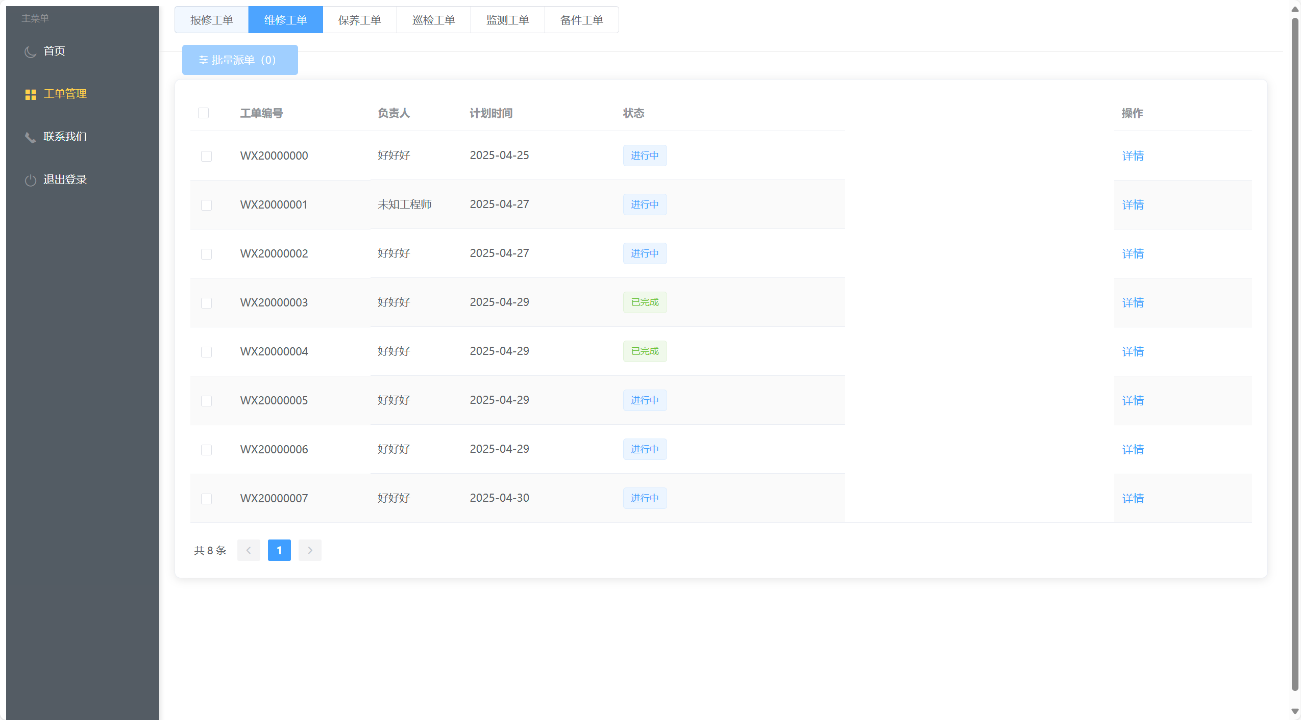
Task: Open the 保养工单 tab
Action: (359, 20)
